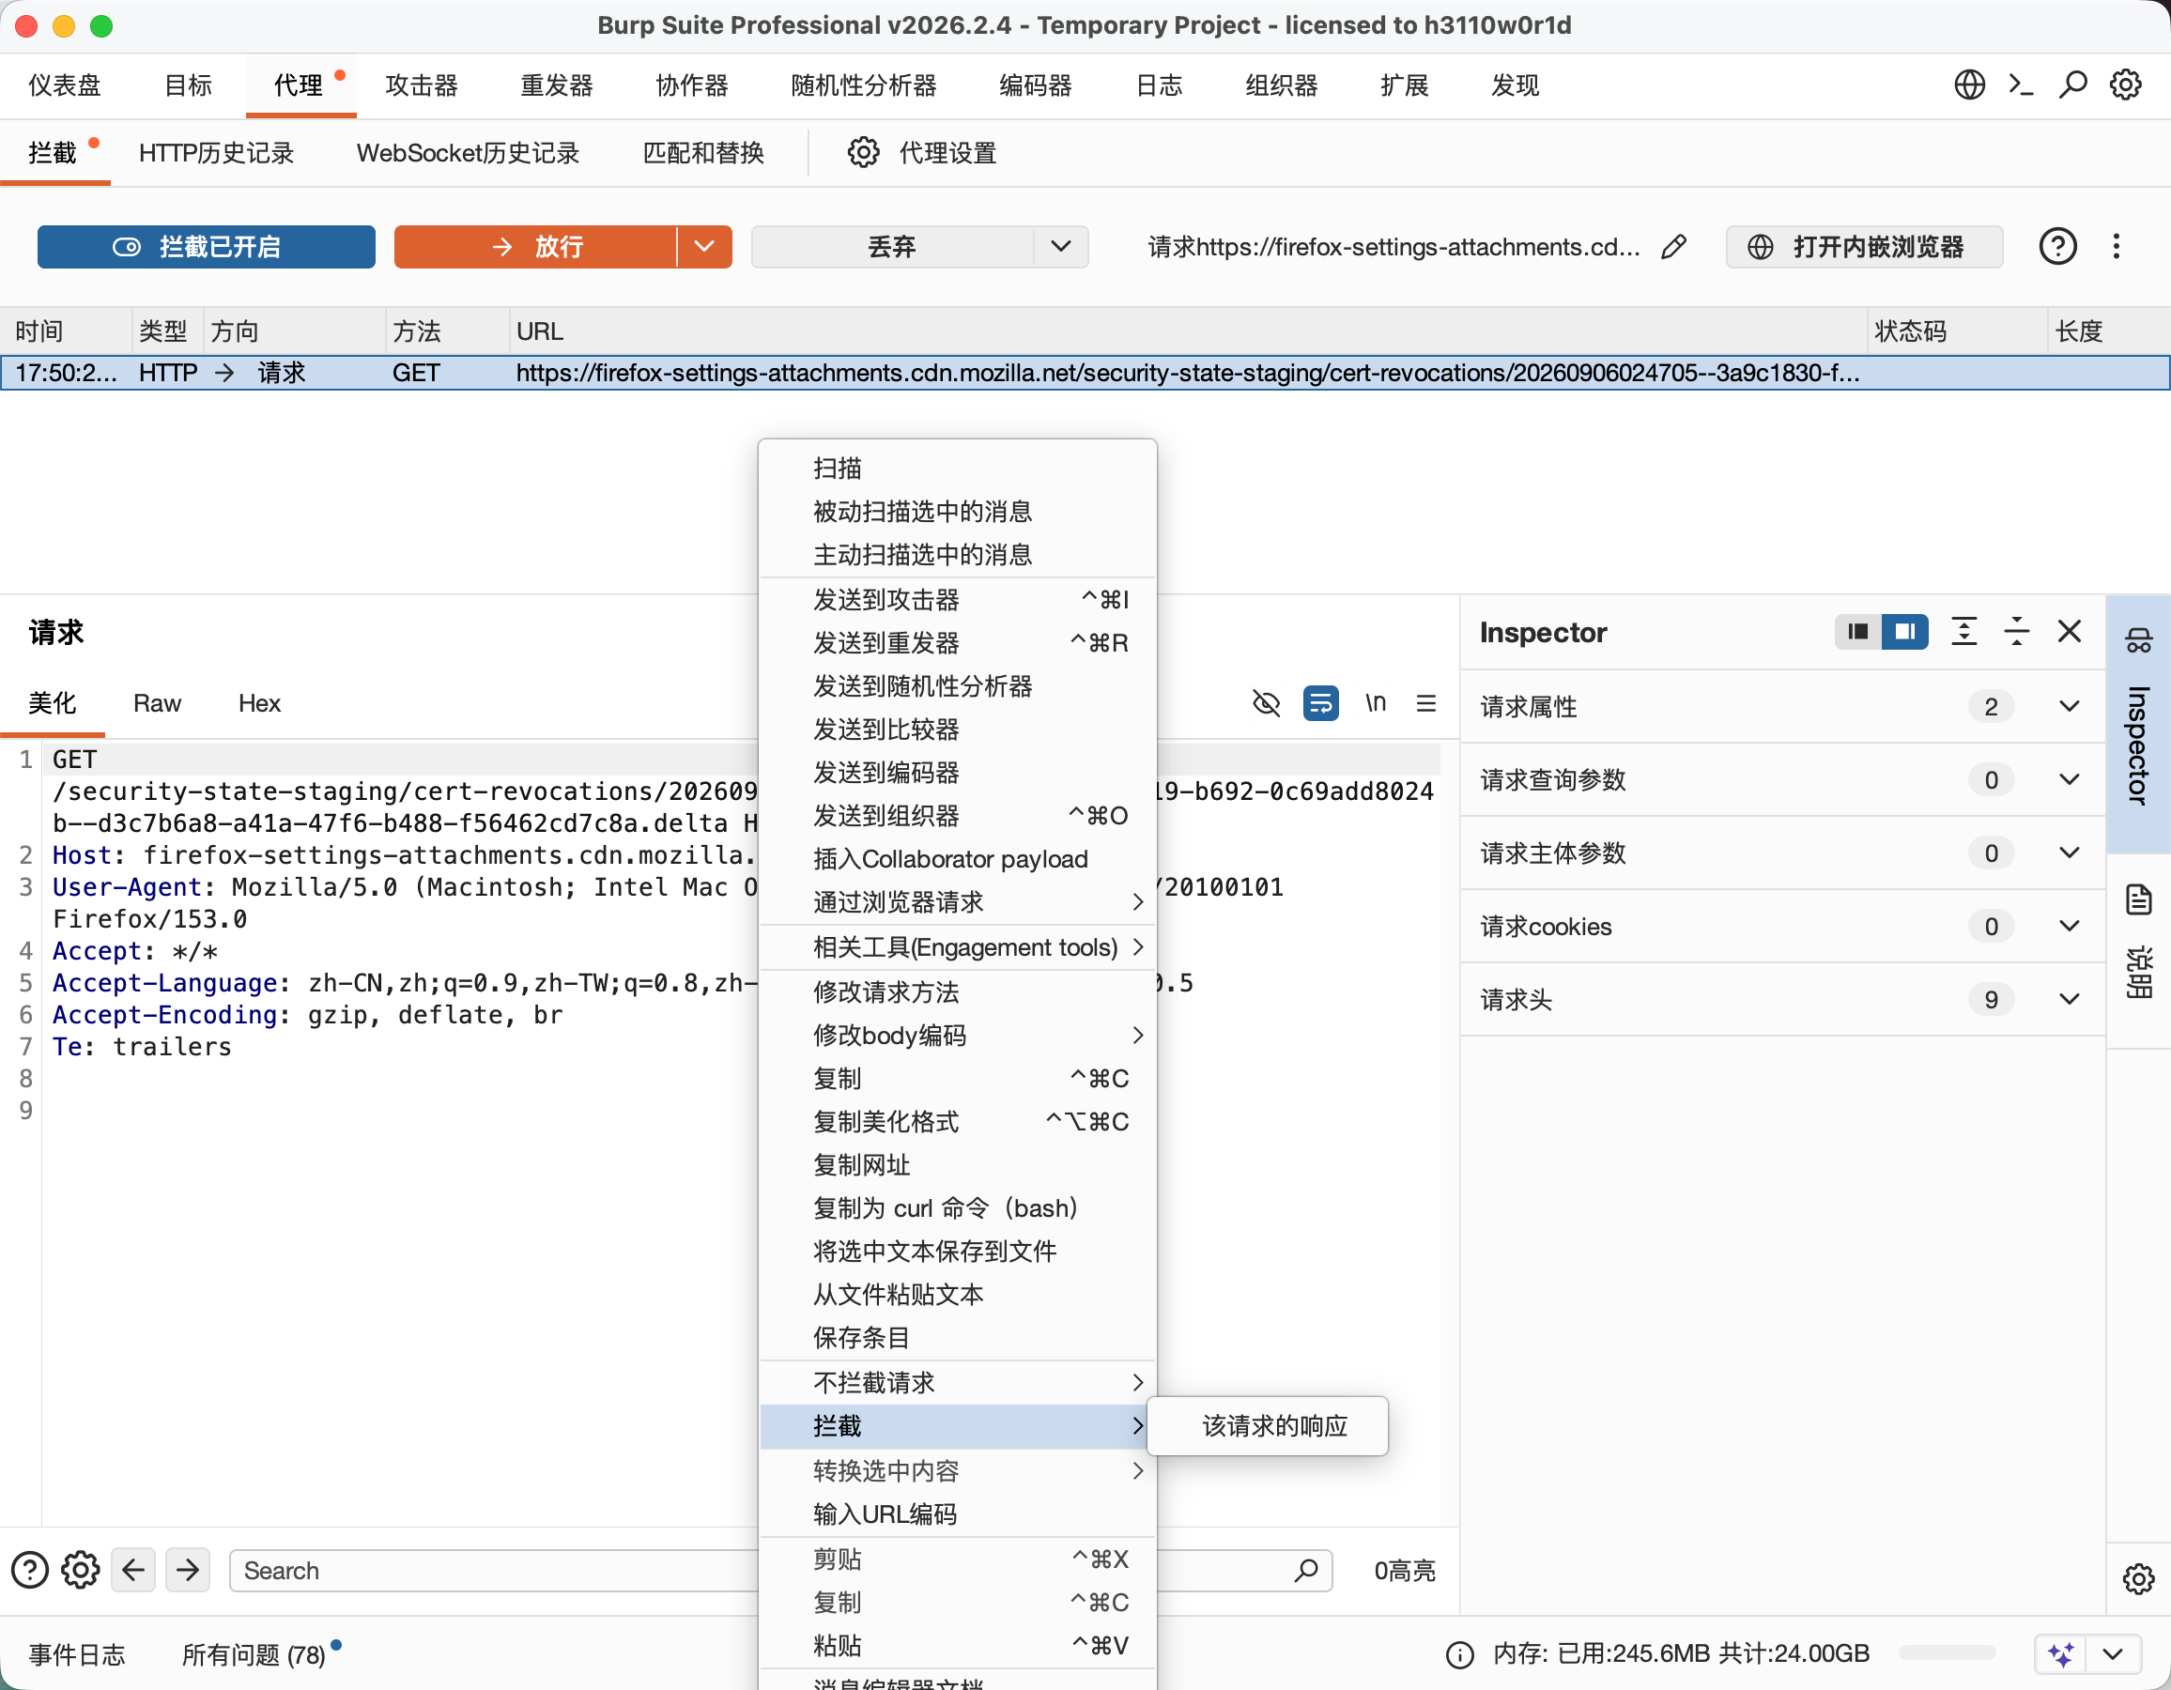Open the Forward button dropdown arrow
The width and height of the screenshot is (2171, 1690).
pyautogui.click(x=705, y=247)
